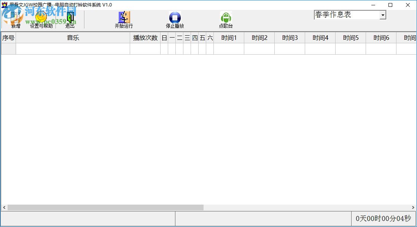Start the bell schedule via 开始运行
The image size is (417, 227).
coord(123,18)
